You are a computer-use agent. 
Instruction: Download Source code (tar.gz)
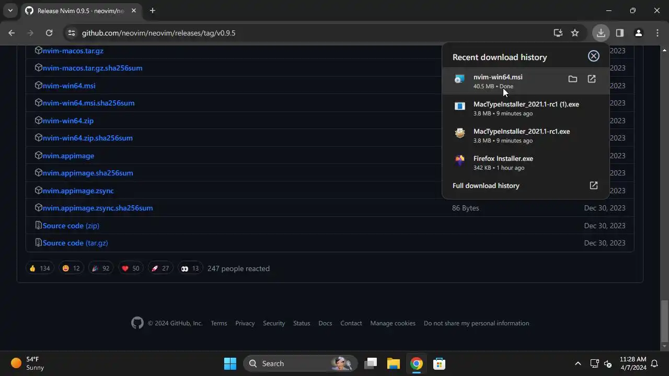coord(75,243)
